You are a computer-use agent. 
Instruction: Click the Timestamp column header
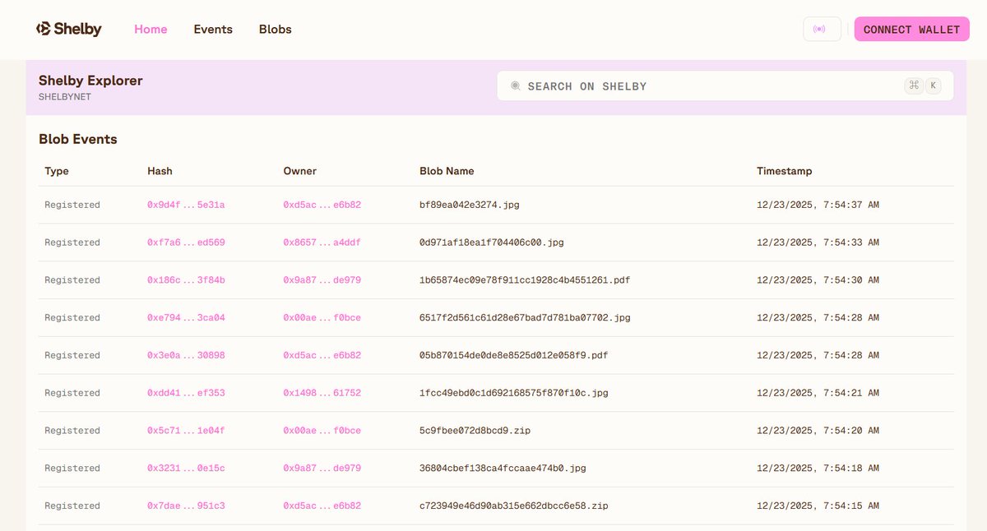point(784,171)
